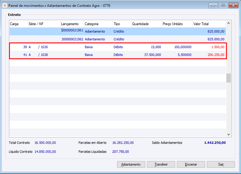The width and height of the screenshot is (241, 174).
Task: Click Crédito type in row 200000021561
Action: pyautogui.click(x=119, y=32)
